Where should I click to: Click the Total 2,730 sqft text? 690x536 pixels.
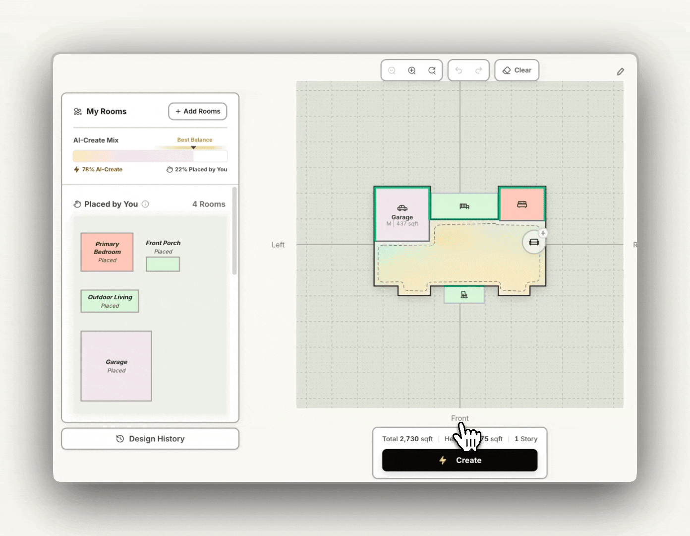[407, 439]
